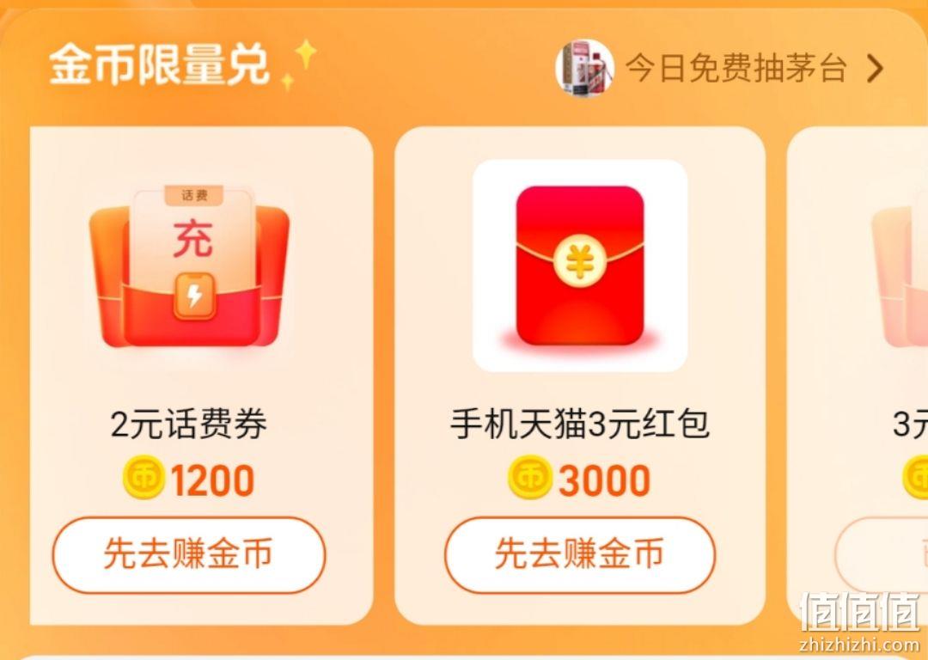
Task: Click the 金币限量兑 section heading
Action: click(x=159, y=64)
